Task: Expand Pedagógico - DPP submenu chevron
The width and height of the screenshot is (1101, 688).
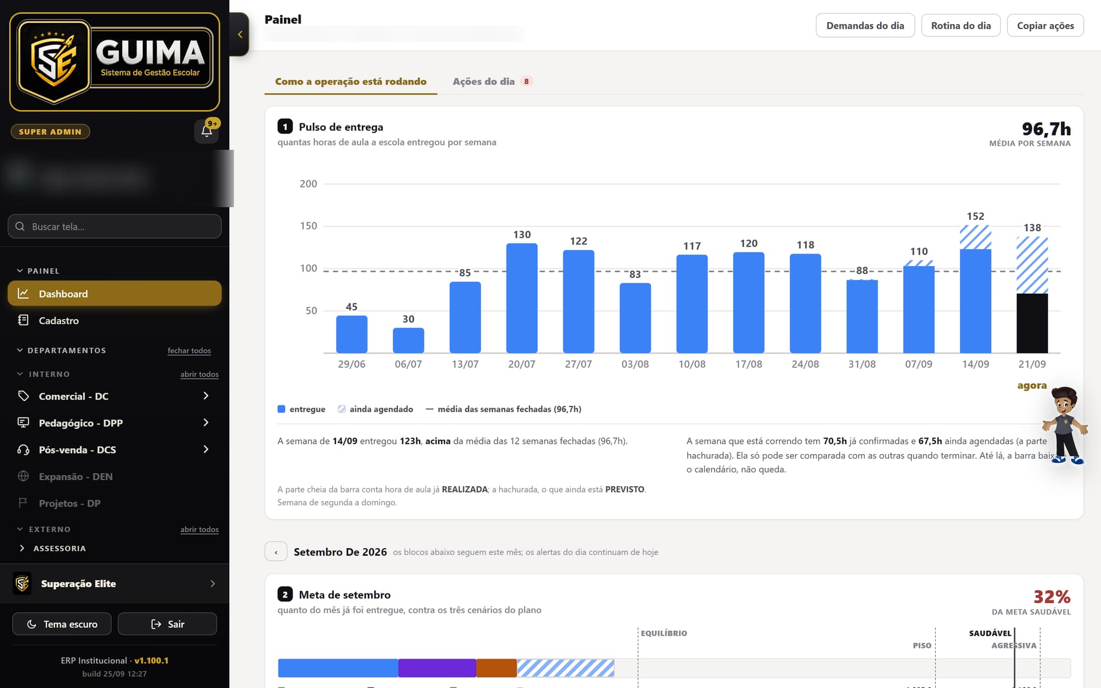Action: point(206,423)
